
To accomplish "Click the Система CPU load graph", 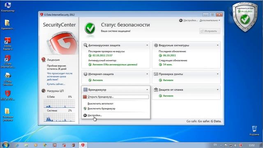I will [x=59, y=117].
